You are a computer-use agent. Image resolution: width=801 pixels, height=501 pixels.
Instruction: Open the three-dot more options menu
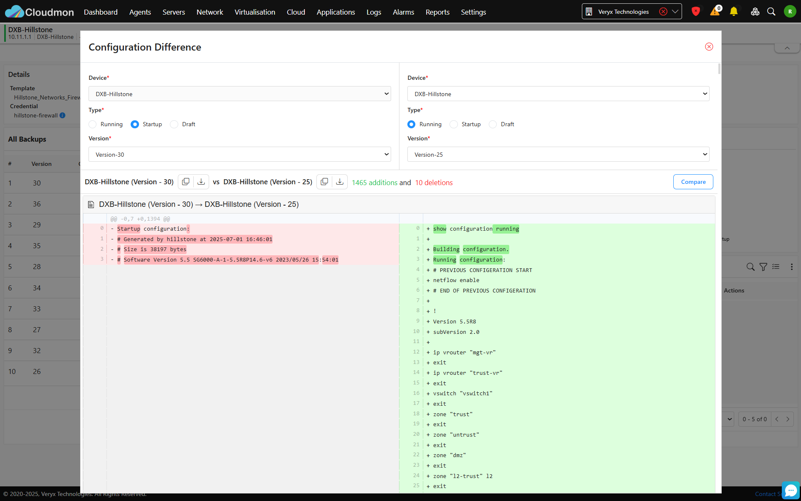pos(791,267)
